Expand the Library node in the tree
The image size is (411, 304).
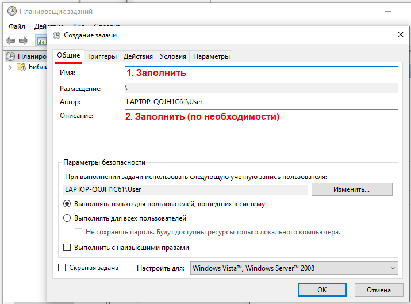(x=10, y=67)
